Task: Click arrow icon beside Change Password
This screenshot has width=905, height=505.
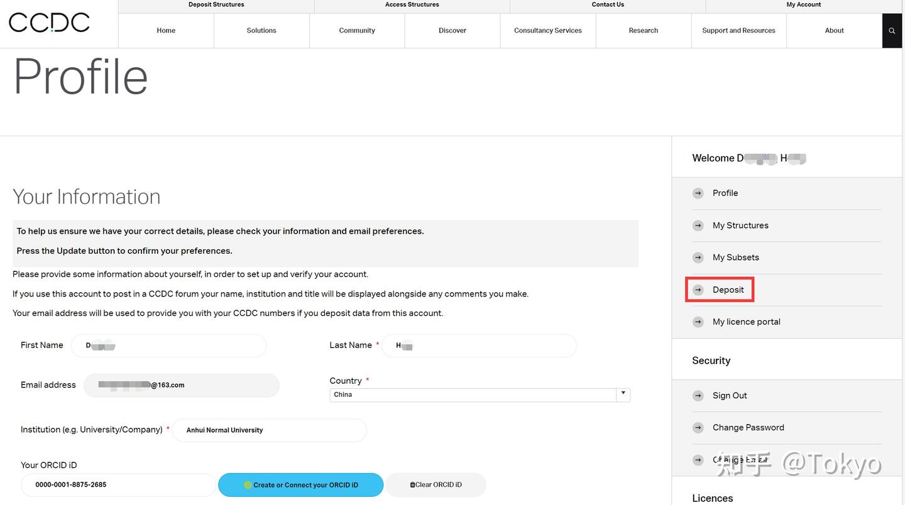Action: tap(698, 428)
